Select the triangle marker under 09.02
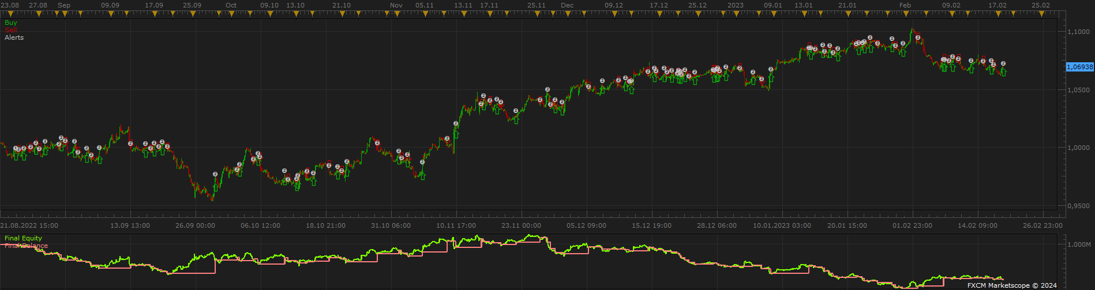Image resolution: width=1095 pixels, height=290 pixels. coord(952,13)
